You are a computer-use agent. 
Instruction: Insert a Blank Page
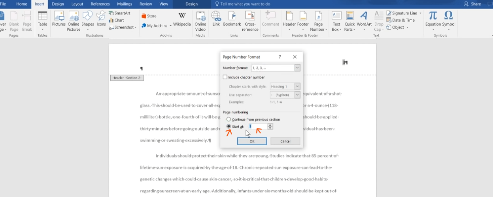pyautogui.click(x=14, y=21)
